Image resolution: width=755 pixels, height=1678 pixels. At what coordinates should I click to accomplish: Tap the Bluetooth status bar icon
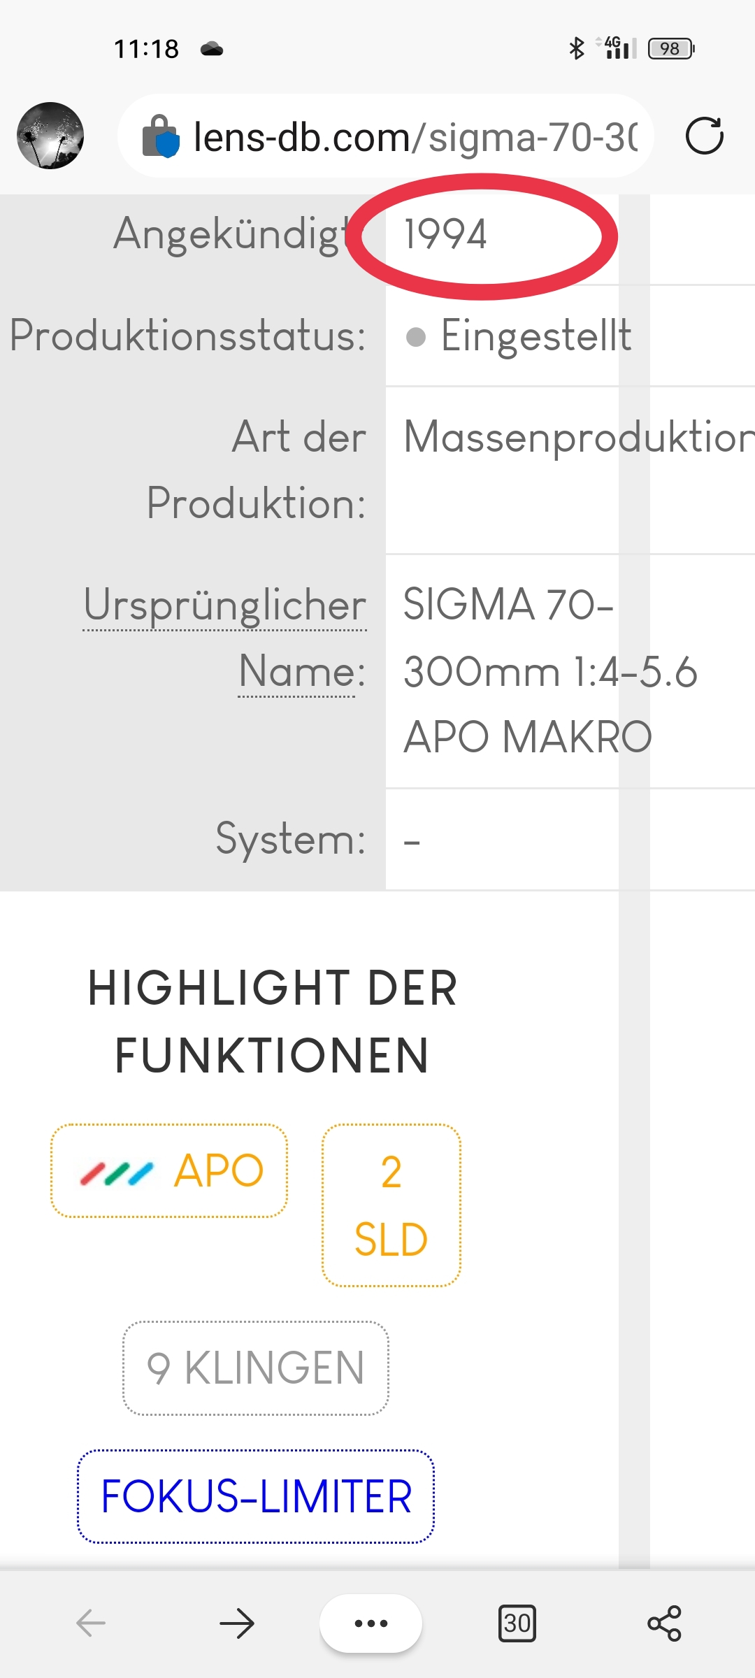(576, 48)
